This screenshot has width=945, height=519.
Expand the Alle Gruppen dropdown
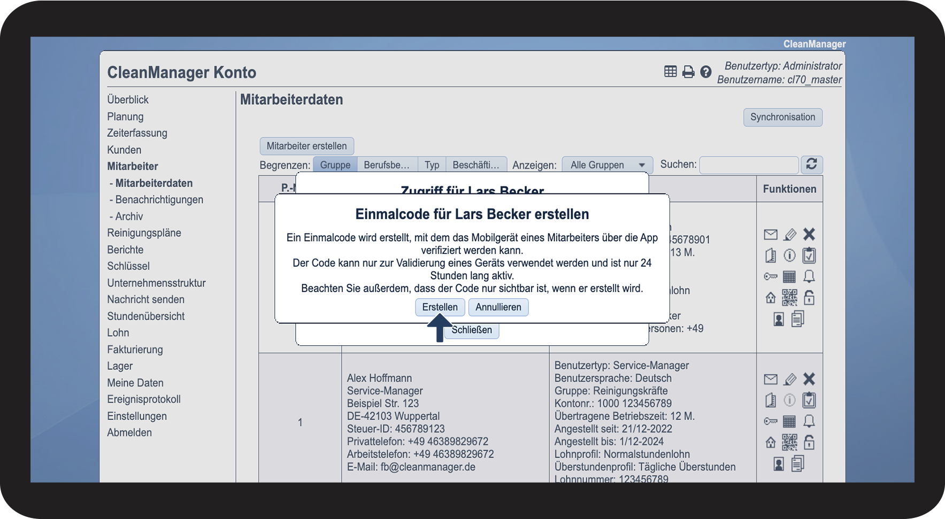click(608, 165)
